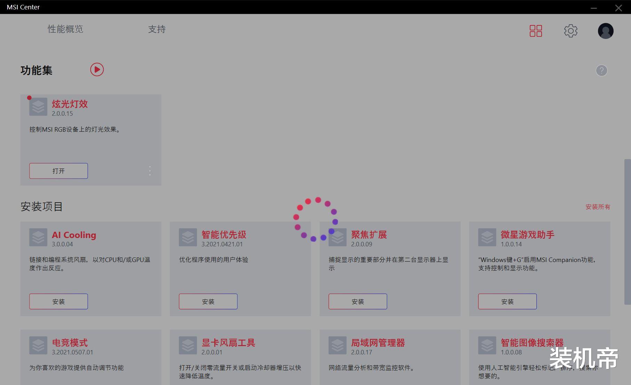This screenshot has height=385, width=631.
Task: Click 打开 to launch 炫光灯效
Action: click(58, 171)
